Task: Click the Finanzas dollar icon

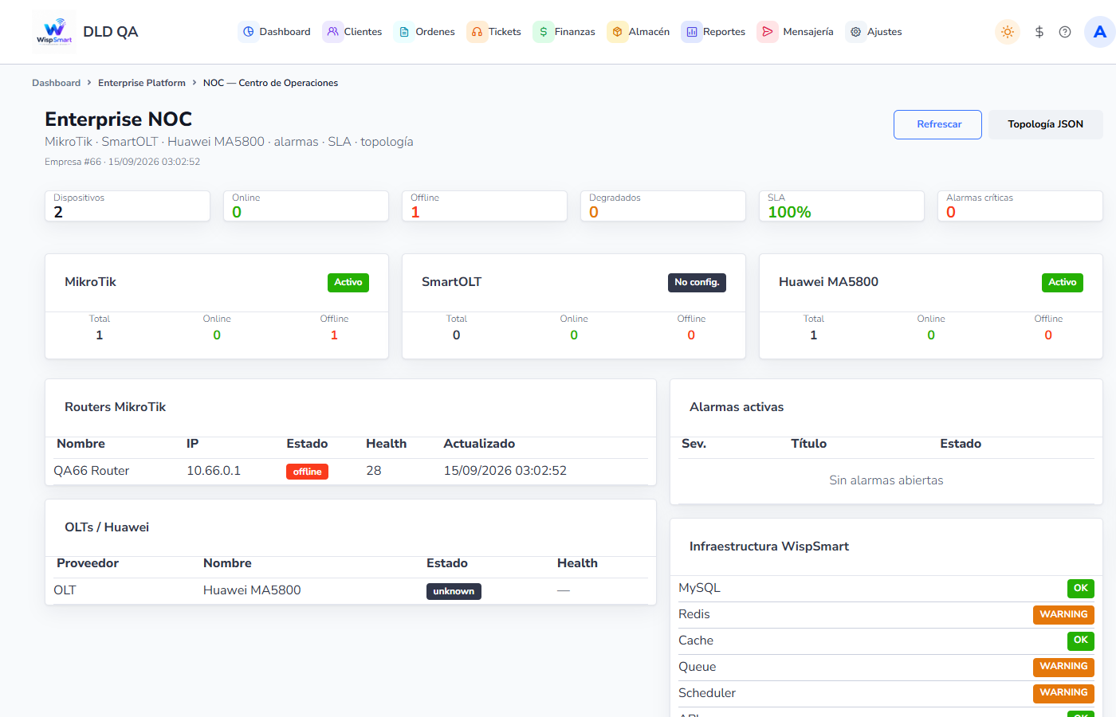Action: click(x=544, y=32)
